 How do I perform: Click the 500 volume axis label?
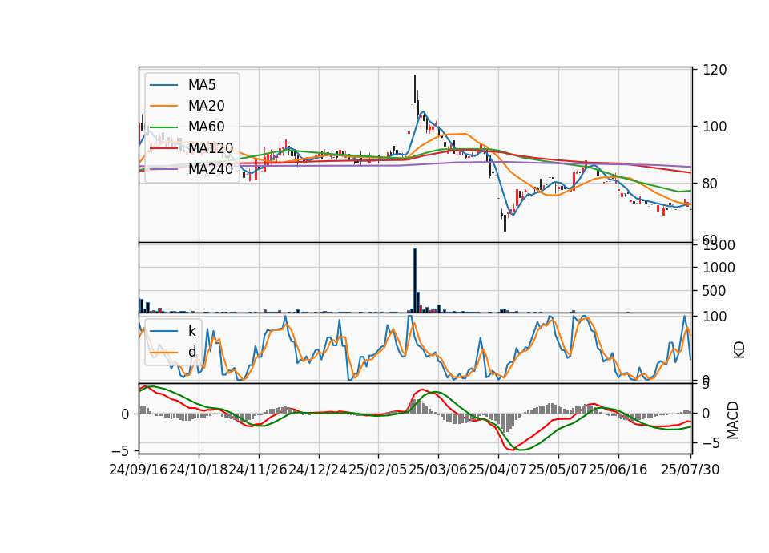pos(715,291)
